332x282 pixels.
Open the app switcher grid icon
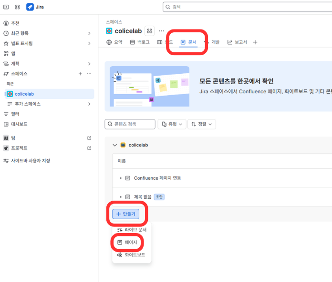point(17,7)
